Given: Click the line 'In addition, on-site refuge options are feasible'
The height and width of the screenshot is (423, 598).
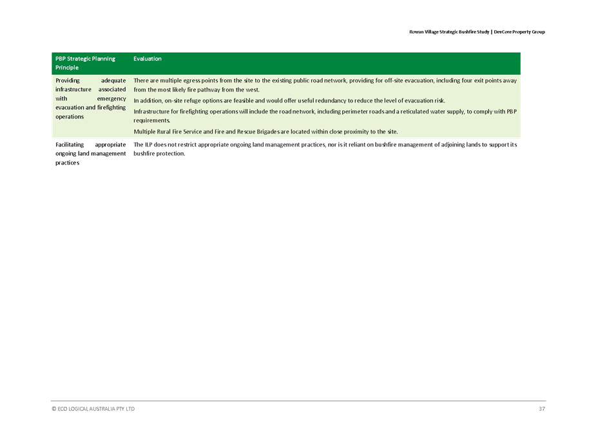Looking at the screenshot, I should tap(289, 101).
